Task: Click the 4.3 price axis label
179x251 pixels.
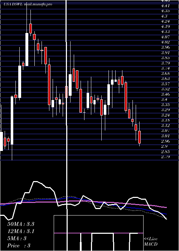Action: click(x=164, y=16)
